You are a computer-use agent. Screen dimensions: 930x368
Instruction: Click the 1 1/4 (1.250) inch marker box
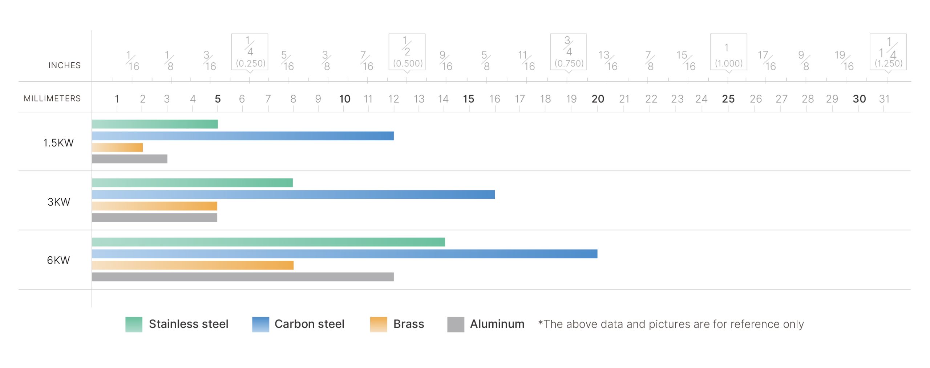(x=888, y=52)
